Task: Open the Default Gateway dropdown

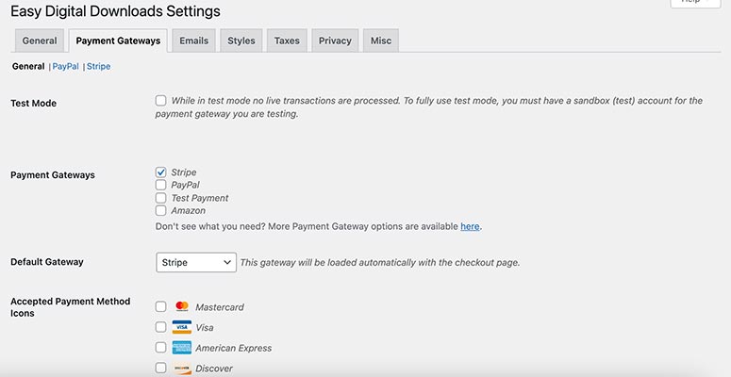Action: tap(196, 262)
